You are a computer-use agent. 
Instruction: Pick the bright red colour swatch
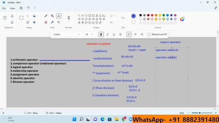pos(152,15)
